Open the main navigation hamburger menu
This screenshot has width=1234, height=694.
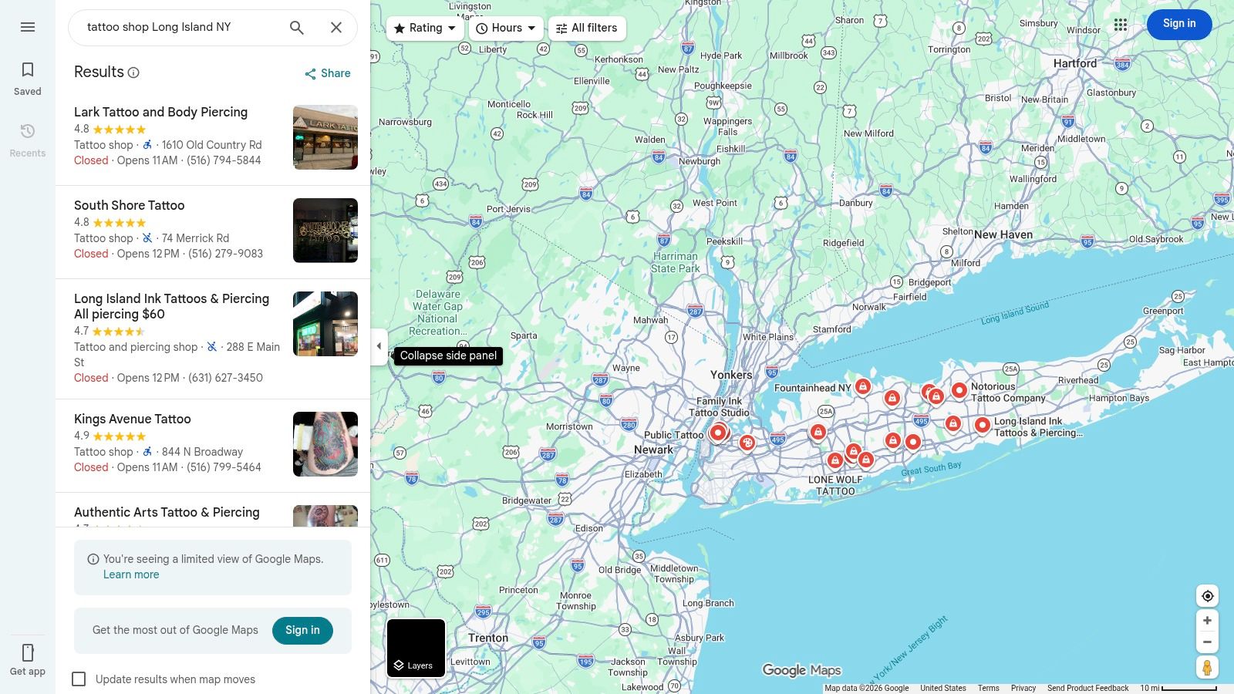tap(28, 27)
